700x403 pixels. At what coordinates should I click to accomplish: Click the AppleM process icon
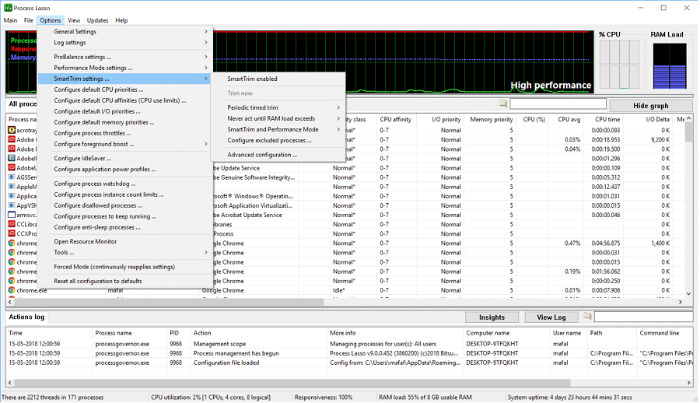[x=12, y=187]
